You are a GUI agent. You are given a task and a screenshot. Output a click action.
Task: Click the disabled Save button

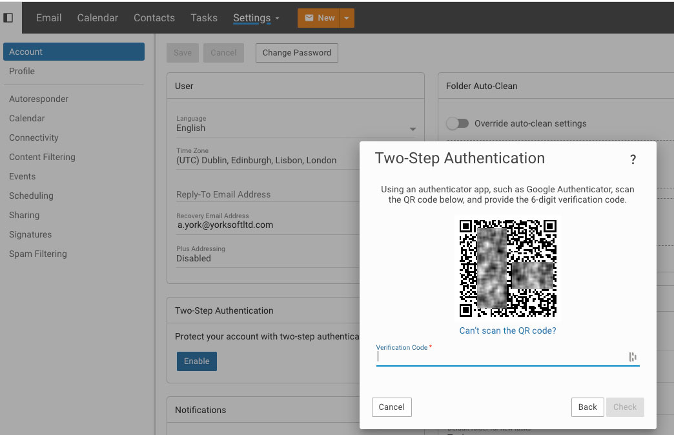click(183, 53)
